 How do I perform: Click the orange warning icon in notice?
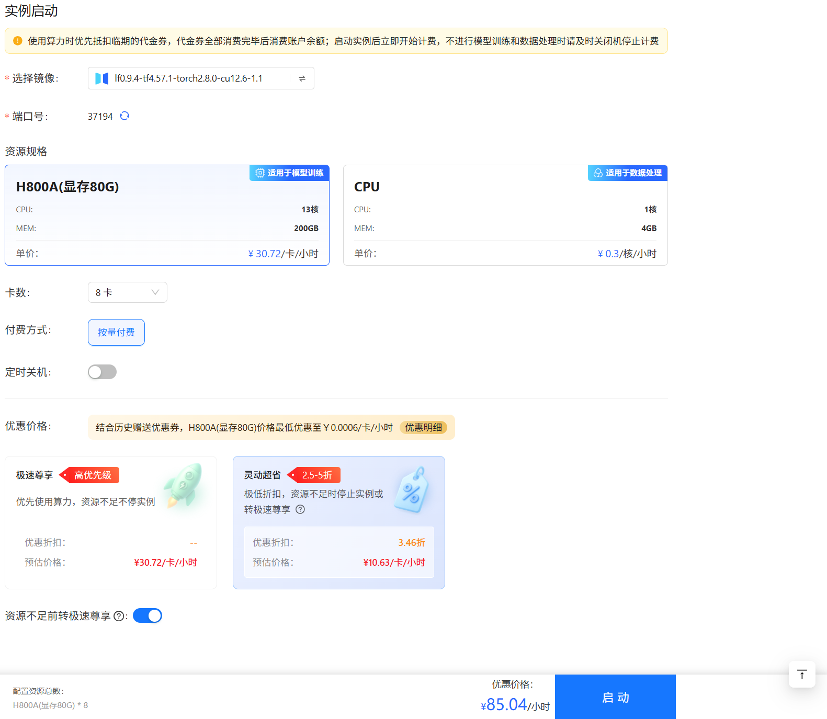click(18, 41)
